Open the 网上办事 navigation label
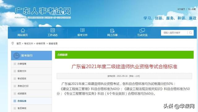Screen dimensions: 198x112 pos(112,35)
